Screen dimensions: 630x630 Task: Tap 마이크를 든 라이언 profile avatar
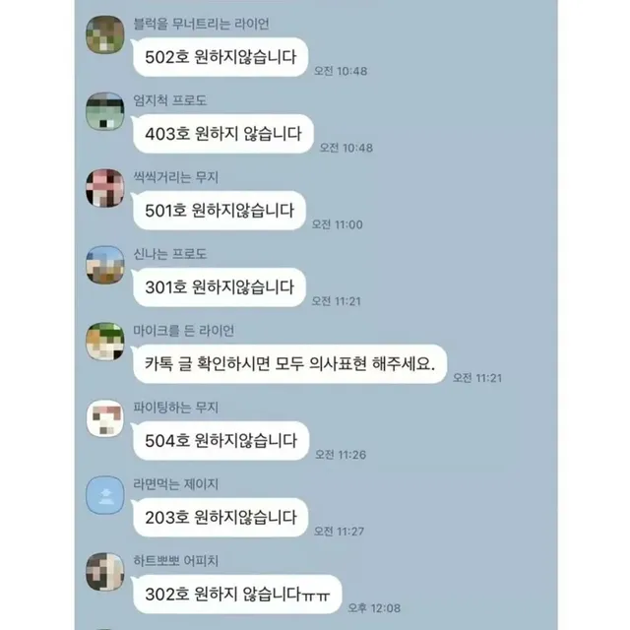pos(105,342)
